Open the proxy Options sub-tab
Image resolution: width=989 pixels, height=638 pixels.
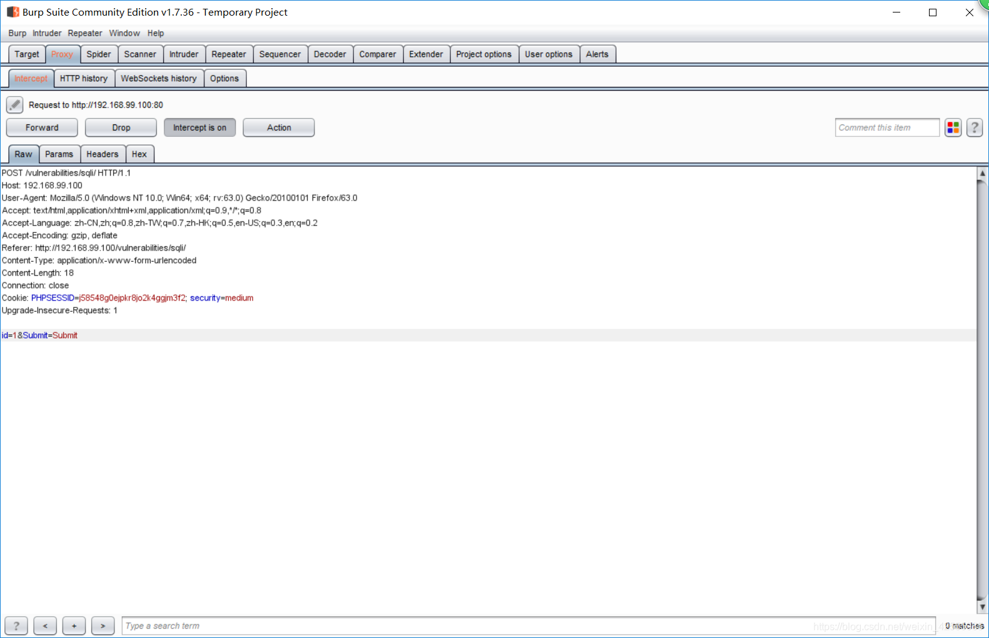[x=224, y=79]
